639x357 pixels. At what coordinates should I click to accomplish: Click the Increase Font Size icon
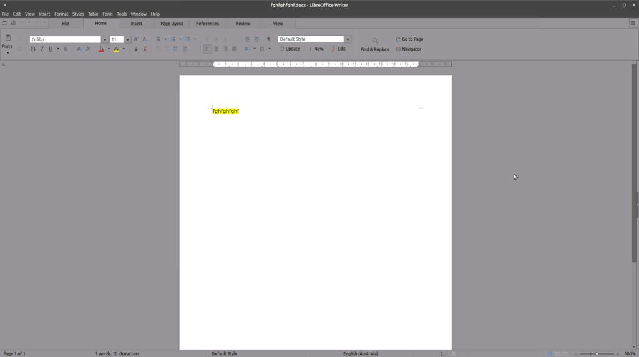[x=136, y=39]
